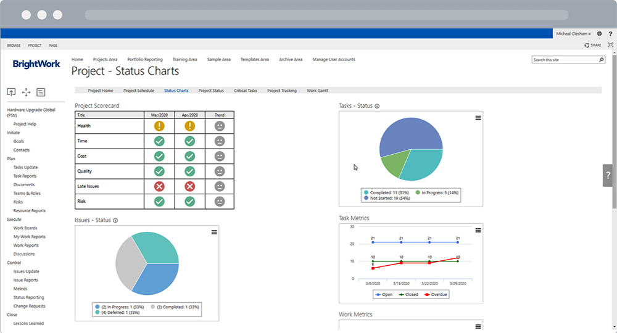Go to Portfolio Reporting in the top navigation
The height and width of the screenshot is (333, 617).
coord(145,59)
